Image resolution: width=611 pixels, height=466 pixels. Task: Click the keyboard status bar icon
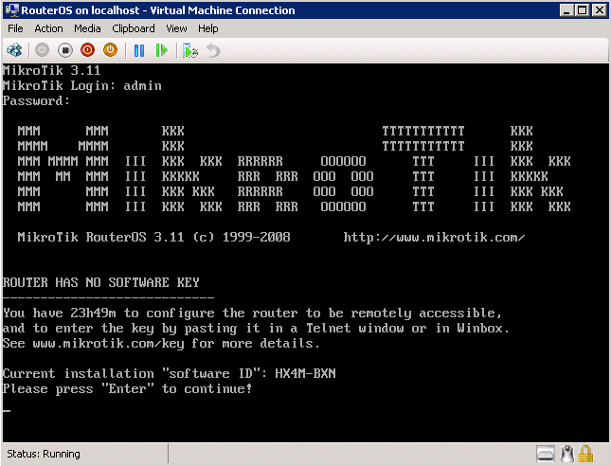pos(545,454)
